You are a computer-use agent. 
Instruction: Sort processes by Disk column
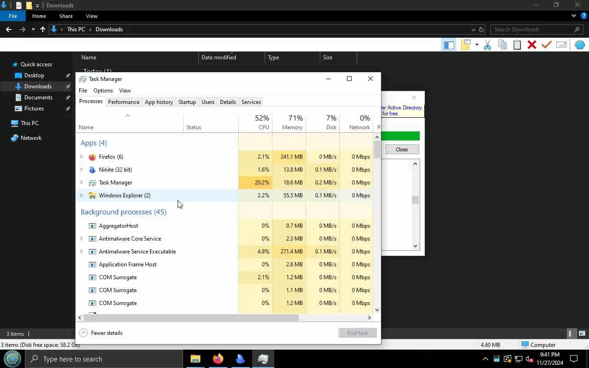[323, 122]
